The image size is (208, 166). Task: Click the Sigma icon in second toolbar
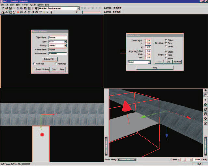pos(14,12)
